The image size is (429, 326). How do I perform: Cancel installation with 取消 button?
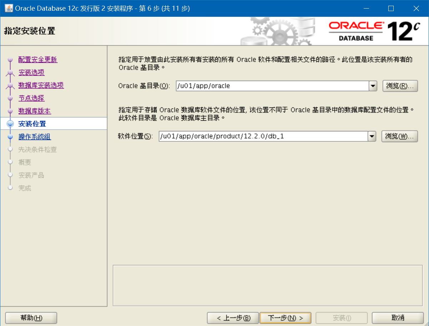398,318
